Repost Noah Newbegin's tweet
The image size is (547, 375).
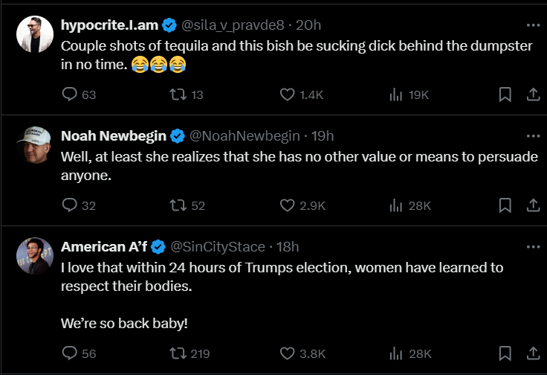179,205
